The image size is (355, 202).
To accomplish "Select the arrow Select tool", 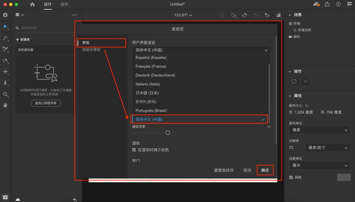I will click(x=5, y=27).
